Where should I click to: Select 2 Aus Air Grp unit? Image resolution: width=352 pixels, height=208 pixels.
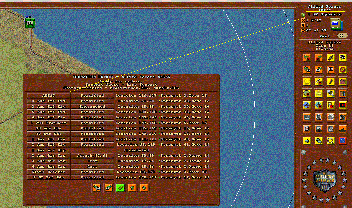coord(49,155)
